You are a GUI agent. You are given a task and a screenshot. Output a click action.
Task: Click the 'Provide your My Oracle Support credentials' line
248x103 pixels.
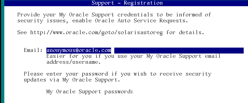114,15
